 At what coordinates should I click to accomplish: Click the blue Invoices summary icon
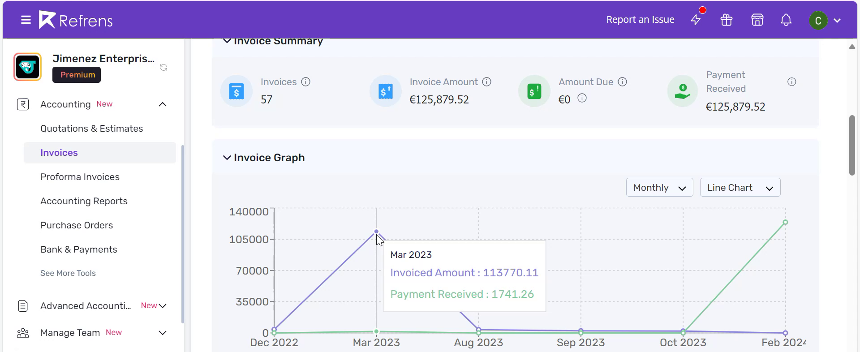(236, 91)
